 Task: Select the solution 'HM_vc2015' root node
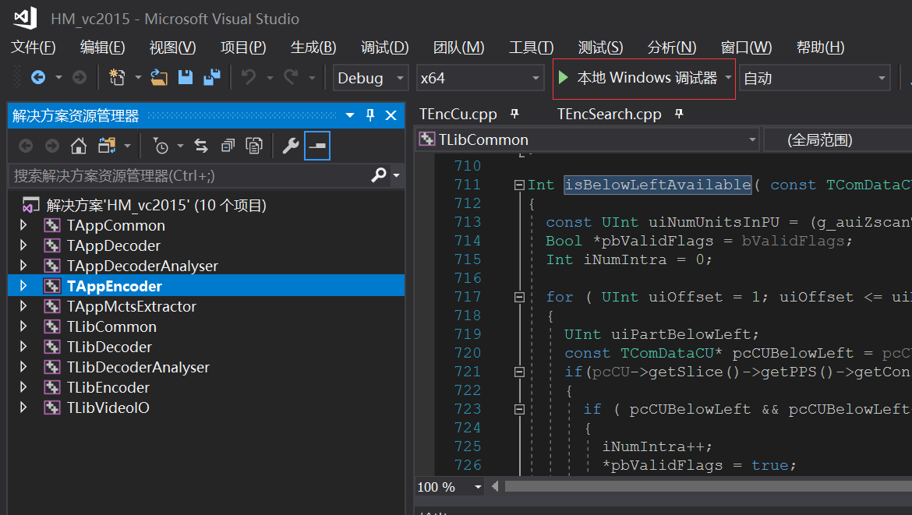[x=157, y=205]
